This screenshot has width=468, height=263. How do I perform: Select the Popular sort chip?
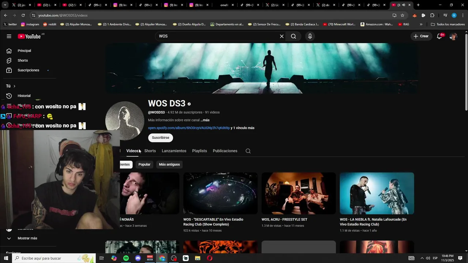tap(144, 164)
